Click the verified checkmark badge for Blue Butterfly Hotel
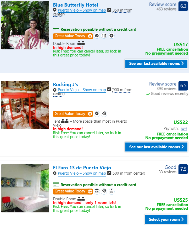Image resolution: width=189 pixels, height=225 pixels. 97,36
